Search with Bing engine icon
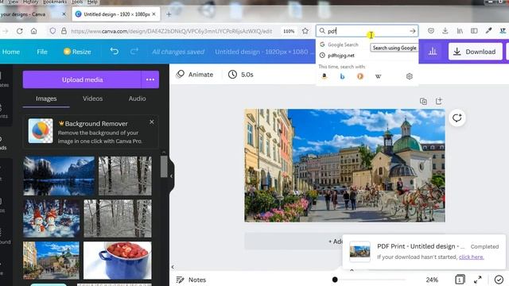509x286 pixels. pyautogui.click(x=342, y=76)
